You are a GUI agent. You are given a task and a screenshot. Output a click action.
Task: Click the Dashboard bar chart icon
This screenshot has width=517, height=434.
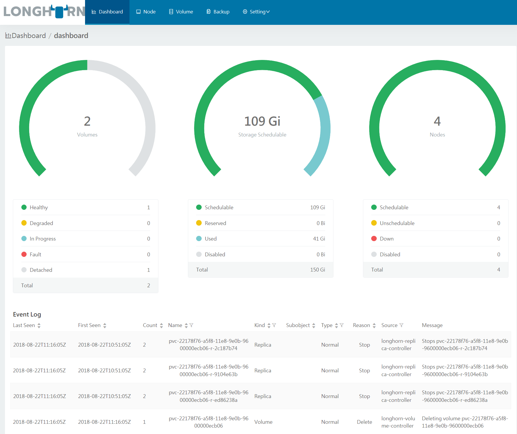[94, 11]
